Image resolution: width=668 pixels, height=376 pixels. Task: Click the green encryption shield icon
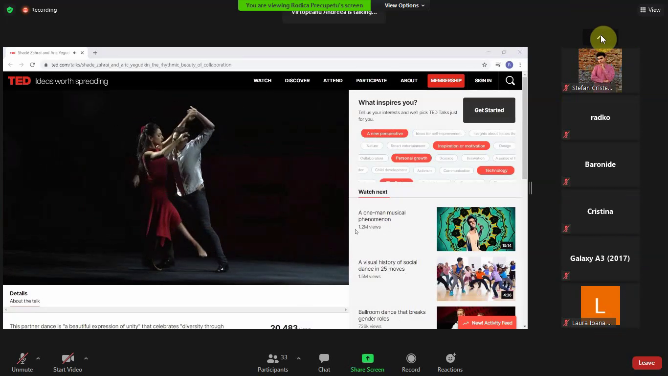click(10, 10)
